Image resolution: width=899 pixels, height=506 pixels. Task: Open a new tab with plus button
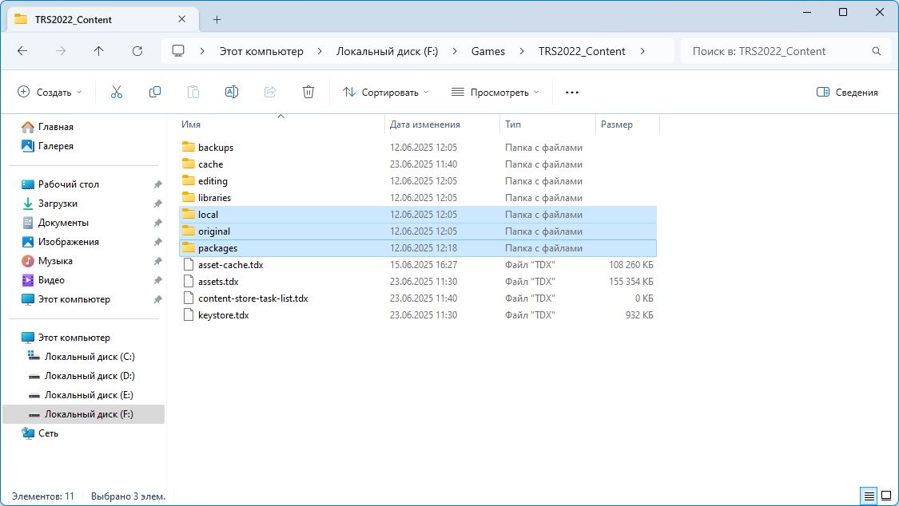[217, 19]
